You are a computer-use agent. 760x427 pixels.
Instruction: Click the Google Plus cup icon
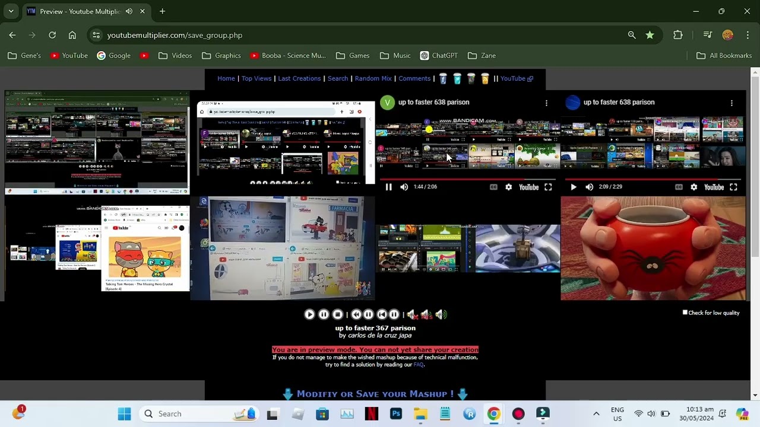coord(471,79)
